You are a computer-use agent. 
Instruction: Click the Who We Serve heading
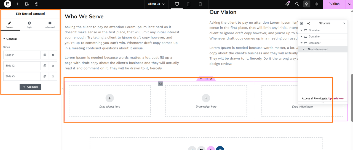(x=84, y=16)
